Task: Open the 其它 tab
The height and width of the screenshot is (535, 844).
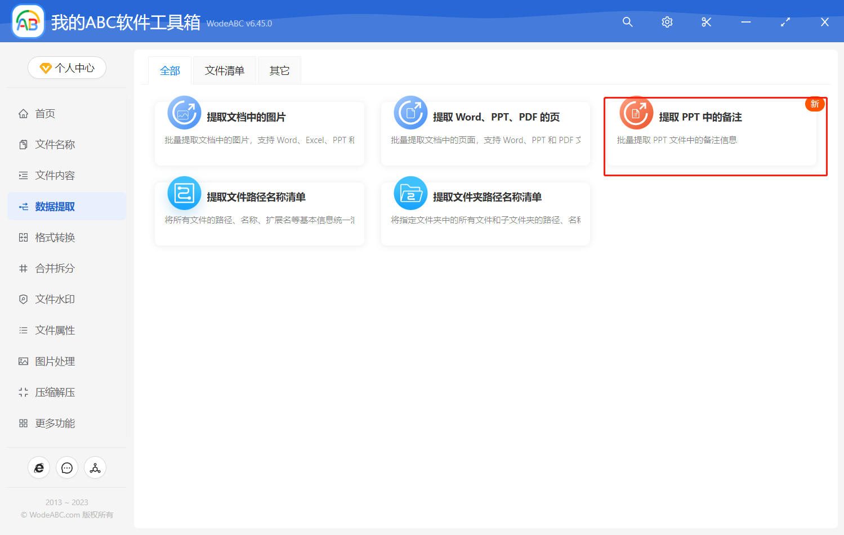Action: click(x=279, y=70)
